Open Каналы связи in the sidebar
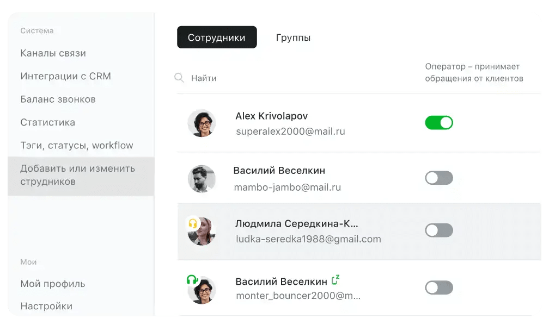 point(53,53)
